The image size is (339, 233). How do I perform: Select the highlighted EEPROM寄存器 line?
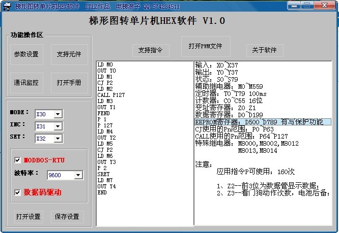pos(262,122)
